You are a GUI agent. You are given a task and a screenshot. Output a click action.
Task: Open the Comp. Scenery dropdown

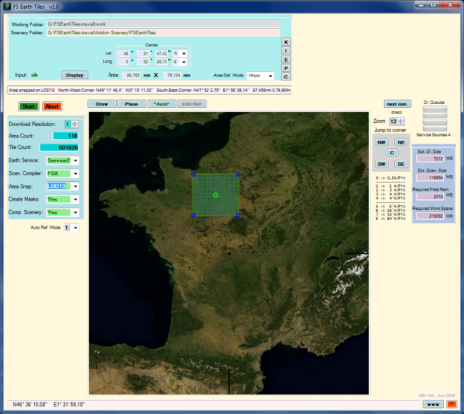click(75, 212)
